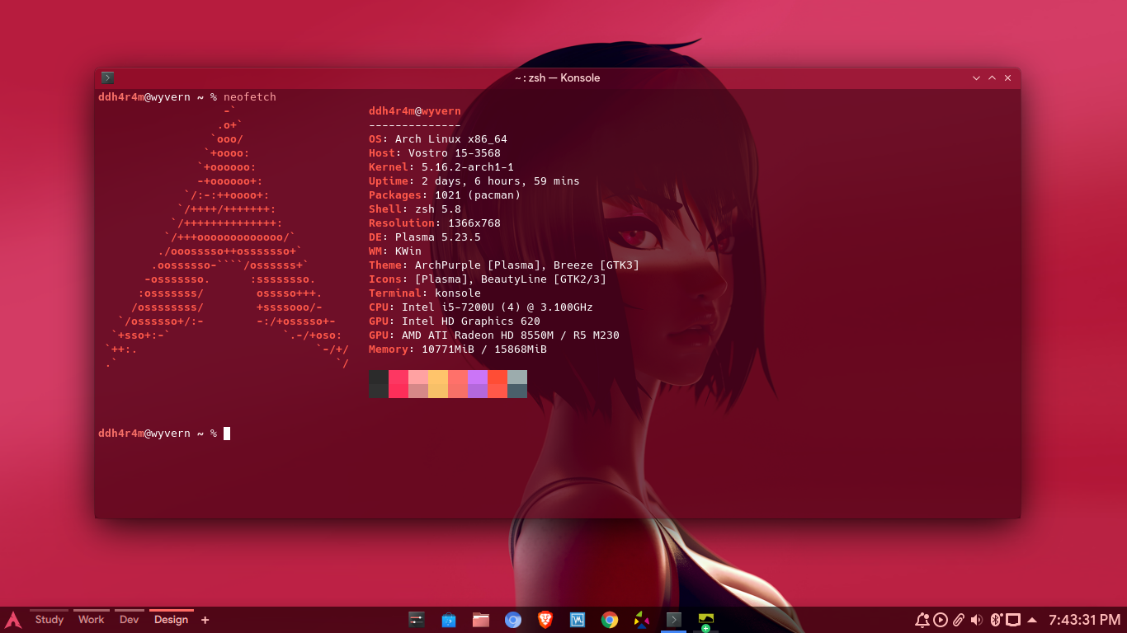Viewport: 1127px width, 633px height.
Task: Select the Design virtual desktop
Action: tap(171, 620)
